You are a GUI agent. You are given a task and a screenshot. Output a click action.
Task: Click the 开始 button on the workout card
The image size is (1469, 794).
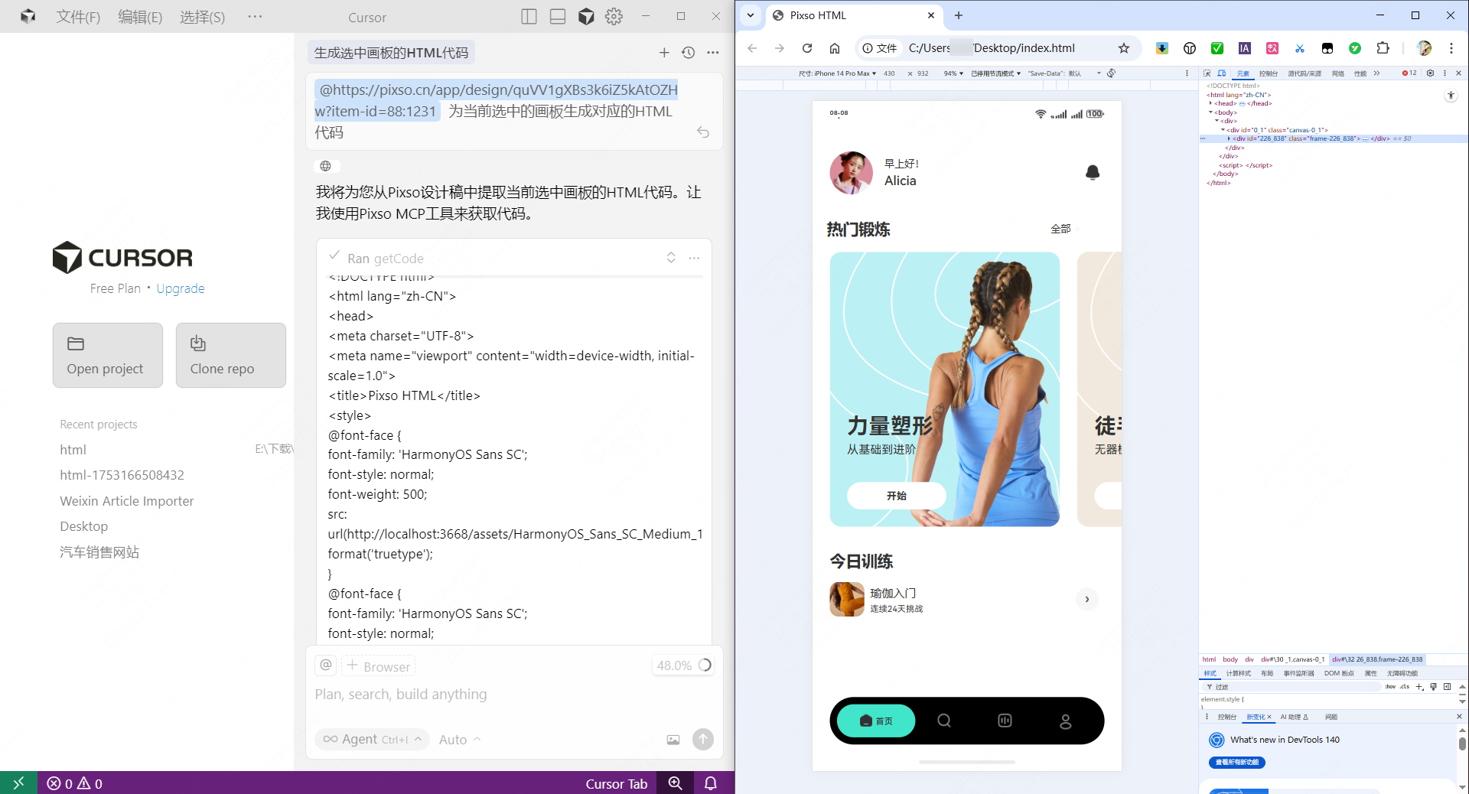click(896, 496)
